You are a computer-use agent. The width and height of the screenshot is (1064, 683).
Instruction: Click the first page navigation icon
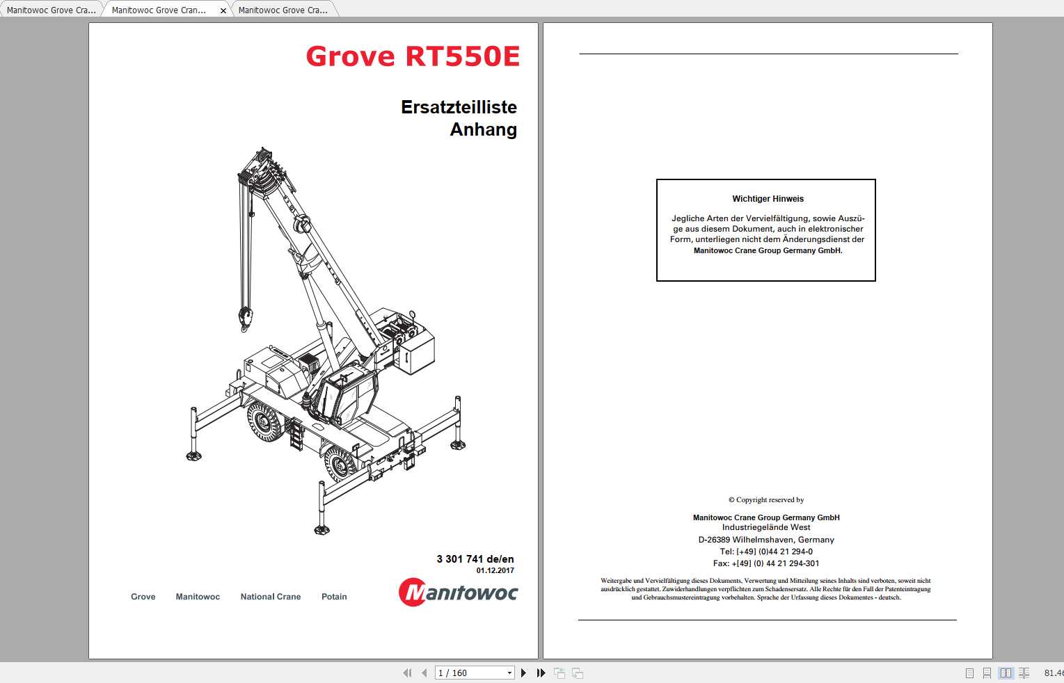pyautogui.click(x=407, y=673)
